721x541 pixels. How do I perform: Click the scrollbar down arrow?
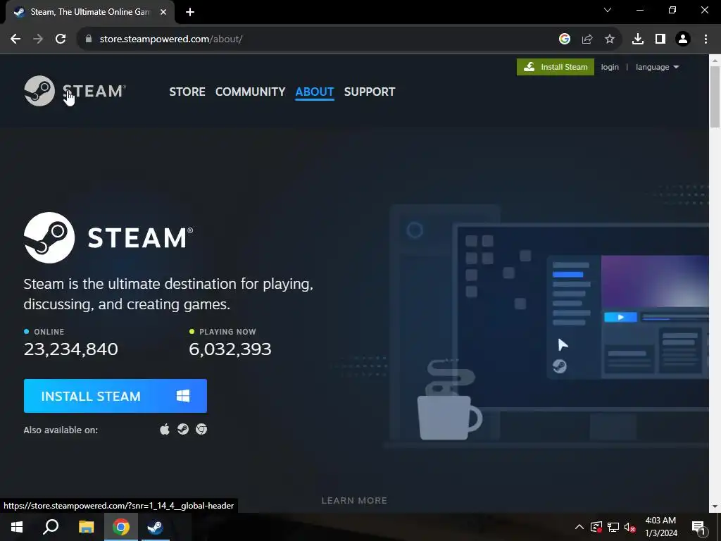pos(715,506)
